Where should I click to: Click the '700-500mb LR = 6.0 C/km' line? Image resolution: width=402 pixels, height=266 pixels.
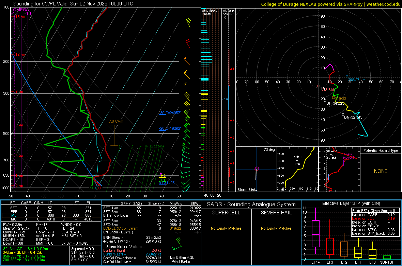click(x=24, y=260)
